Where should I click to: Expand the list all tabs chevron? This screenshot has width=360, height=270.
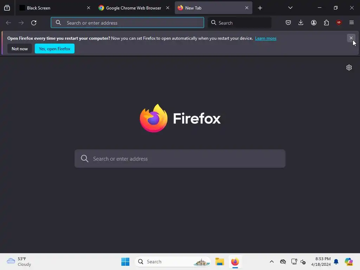coord(290,8)
